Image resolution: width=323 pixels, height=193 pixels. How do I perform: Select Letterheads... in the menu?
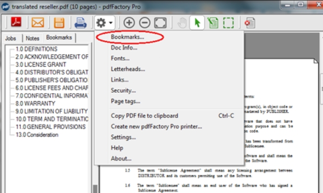pyautogui.click(x=128, y=69)
